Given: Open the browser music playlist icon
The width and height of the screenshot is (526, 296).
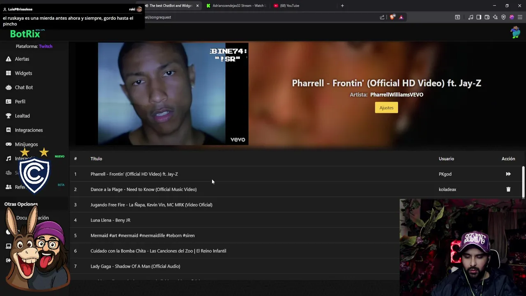Looking at the screenshot, I should 471,17.
